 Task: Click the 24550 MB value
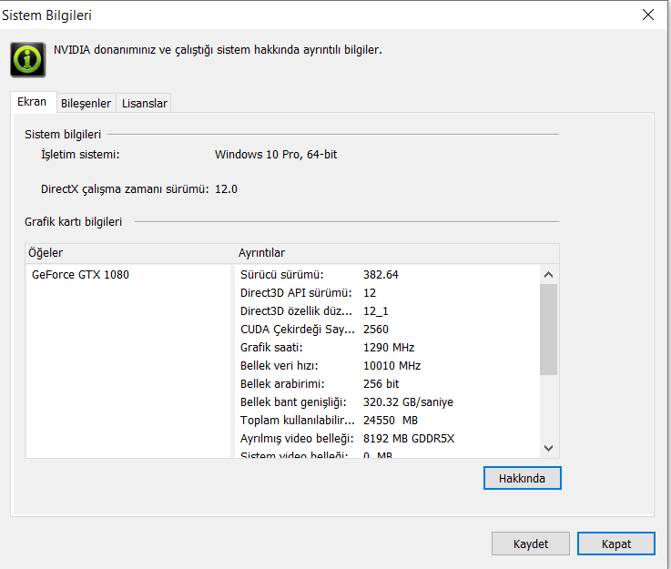point(391,420)
